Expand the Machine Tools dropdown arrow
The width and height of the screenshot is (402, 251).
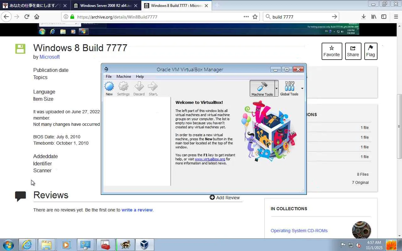tap(276, 88)
